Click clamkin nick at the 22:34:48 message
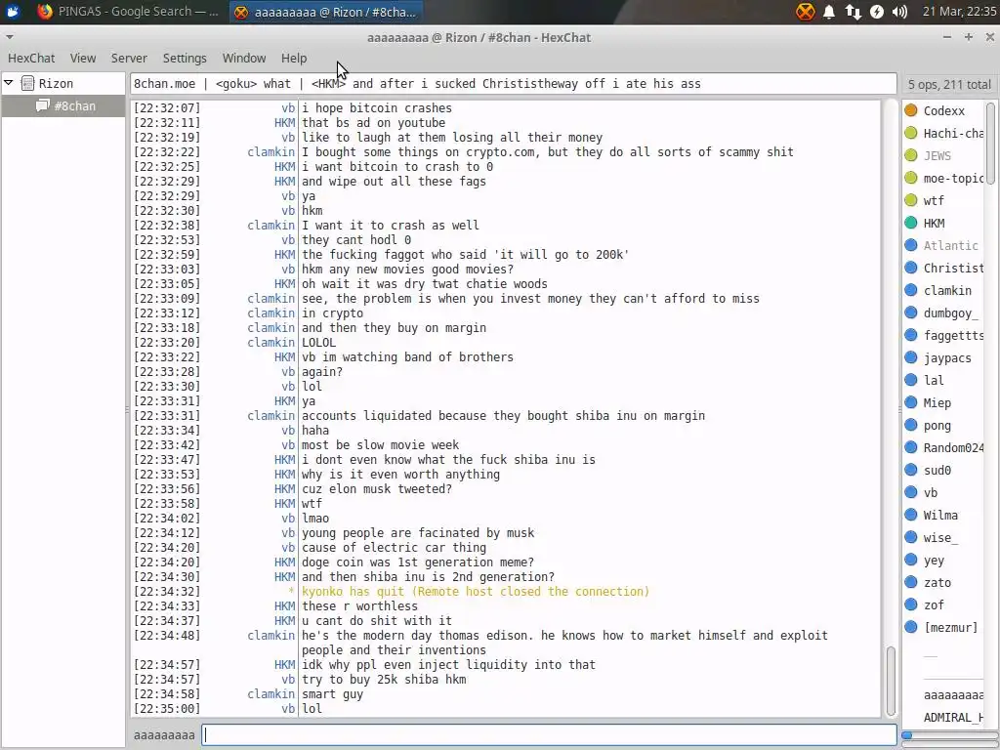 coord(271,635)
